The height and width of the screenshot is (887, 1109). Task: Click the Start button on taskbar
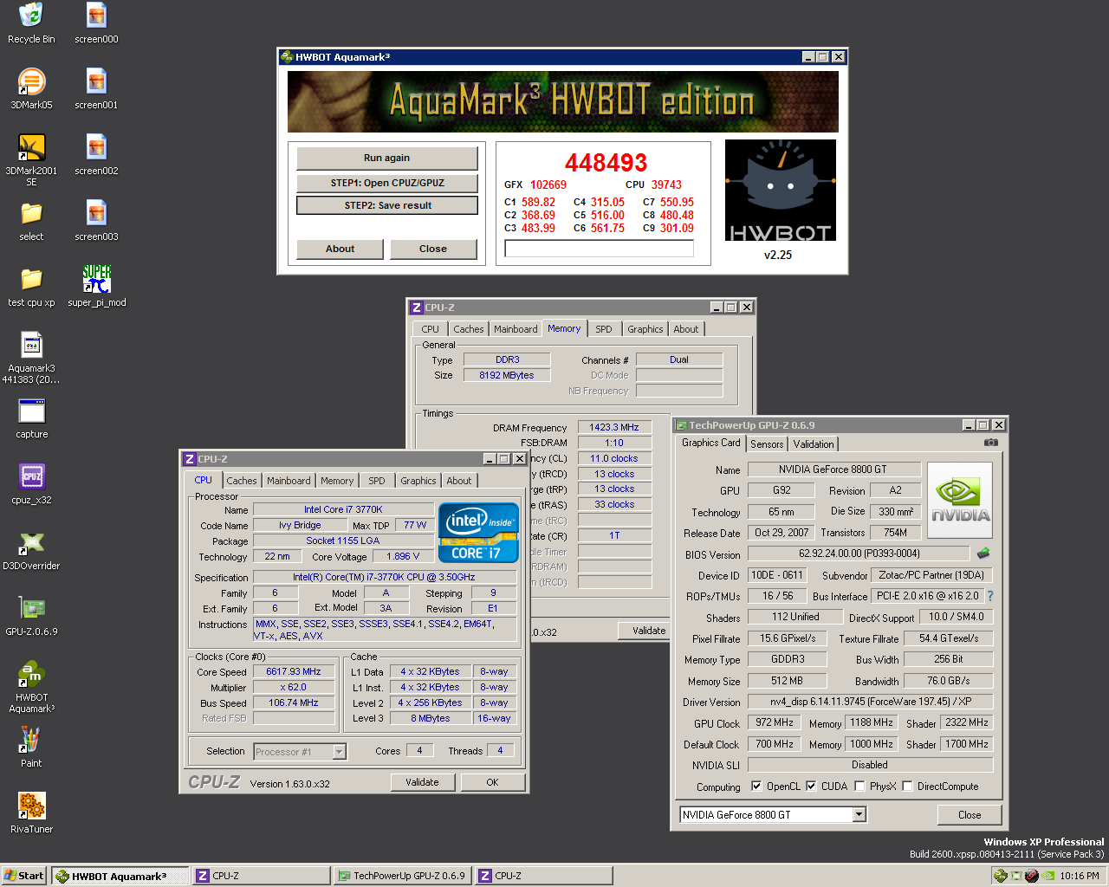pyautogui.click(x=24, y=876)
